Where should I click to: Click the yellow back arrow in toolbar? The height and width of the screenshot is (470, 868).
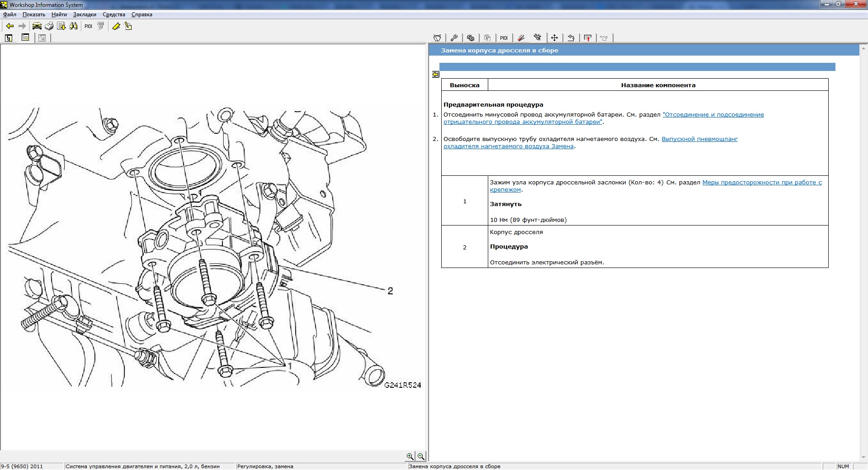(x=9, y=26)
